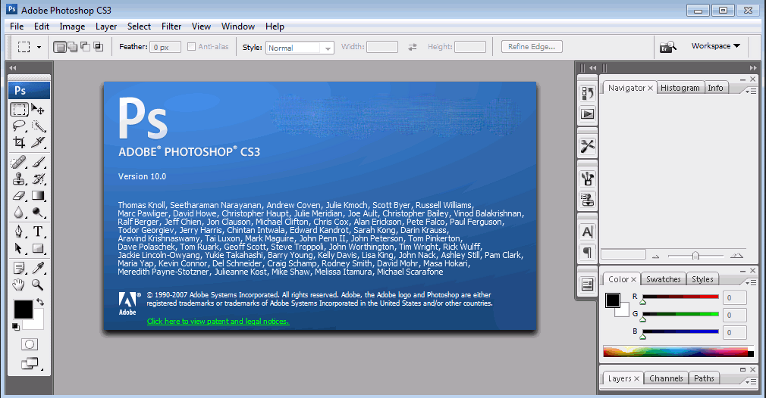The image size is (766, 398).
Task: Enable the Anti-alias checkbox
Action: pyautogui.click(x=191, y=47)
